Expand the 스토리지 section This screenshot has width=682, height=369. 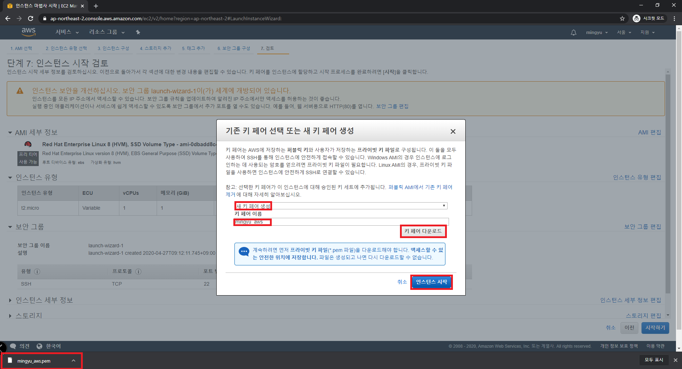tap(10, 315)
